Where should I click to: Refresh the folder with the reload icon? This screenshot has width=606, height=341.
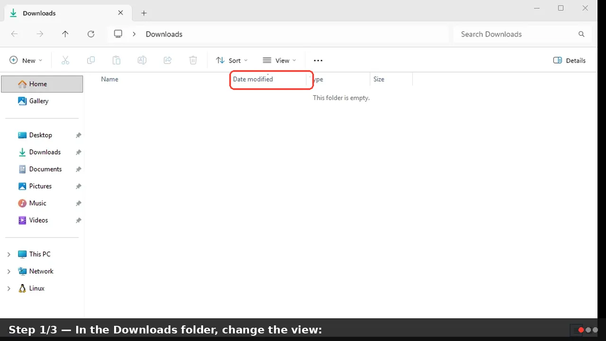tap(91, 34)
